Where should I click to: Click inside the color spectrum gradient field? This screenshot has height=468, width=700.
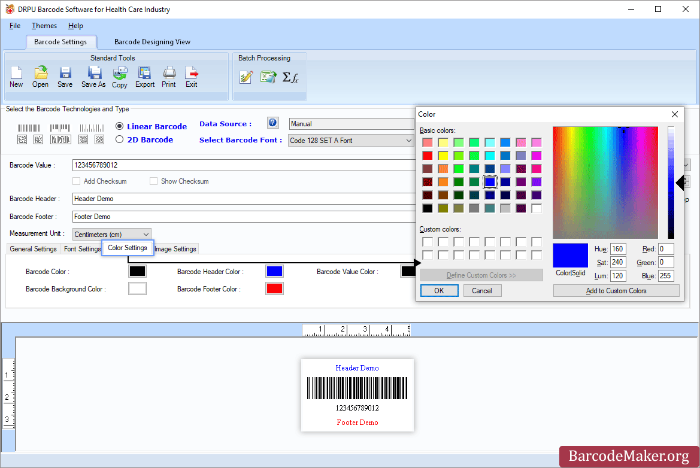pyautogui.click(x=605, y=183)
